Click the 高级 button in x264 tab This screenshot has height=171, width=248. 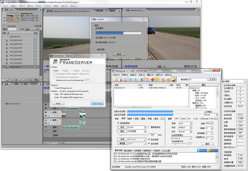[207, 144]
